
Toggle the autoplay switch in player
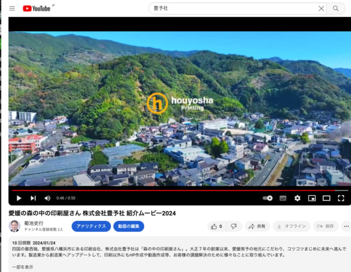click(x=268, y=198)
